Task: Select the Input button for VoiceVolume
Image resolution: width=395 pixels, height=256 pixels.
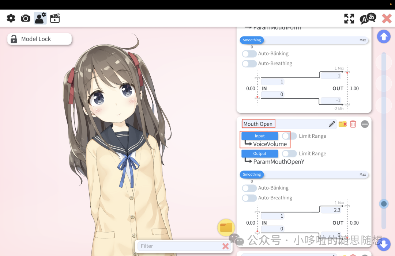Action: [260, 136]
